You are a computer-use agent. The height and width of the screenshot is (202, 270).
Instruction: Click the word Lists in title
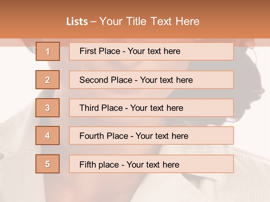(77, 22)
